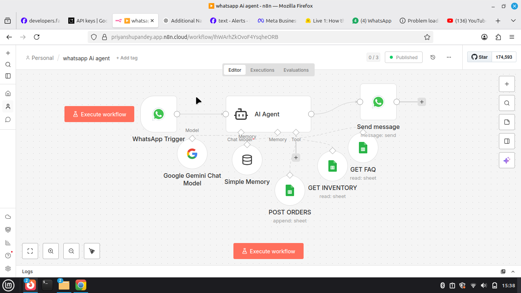The height and width of the screenshot is (293, 521).
Task: Open the Simple Memory node
Action: 247,160
